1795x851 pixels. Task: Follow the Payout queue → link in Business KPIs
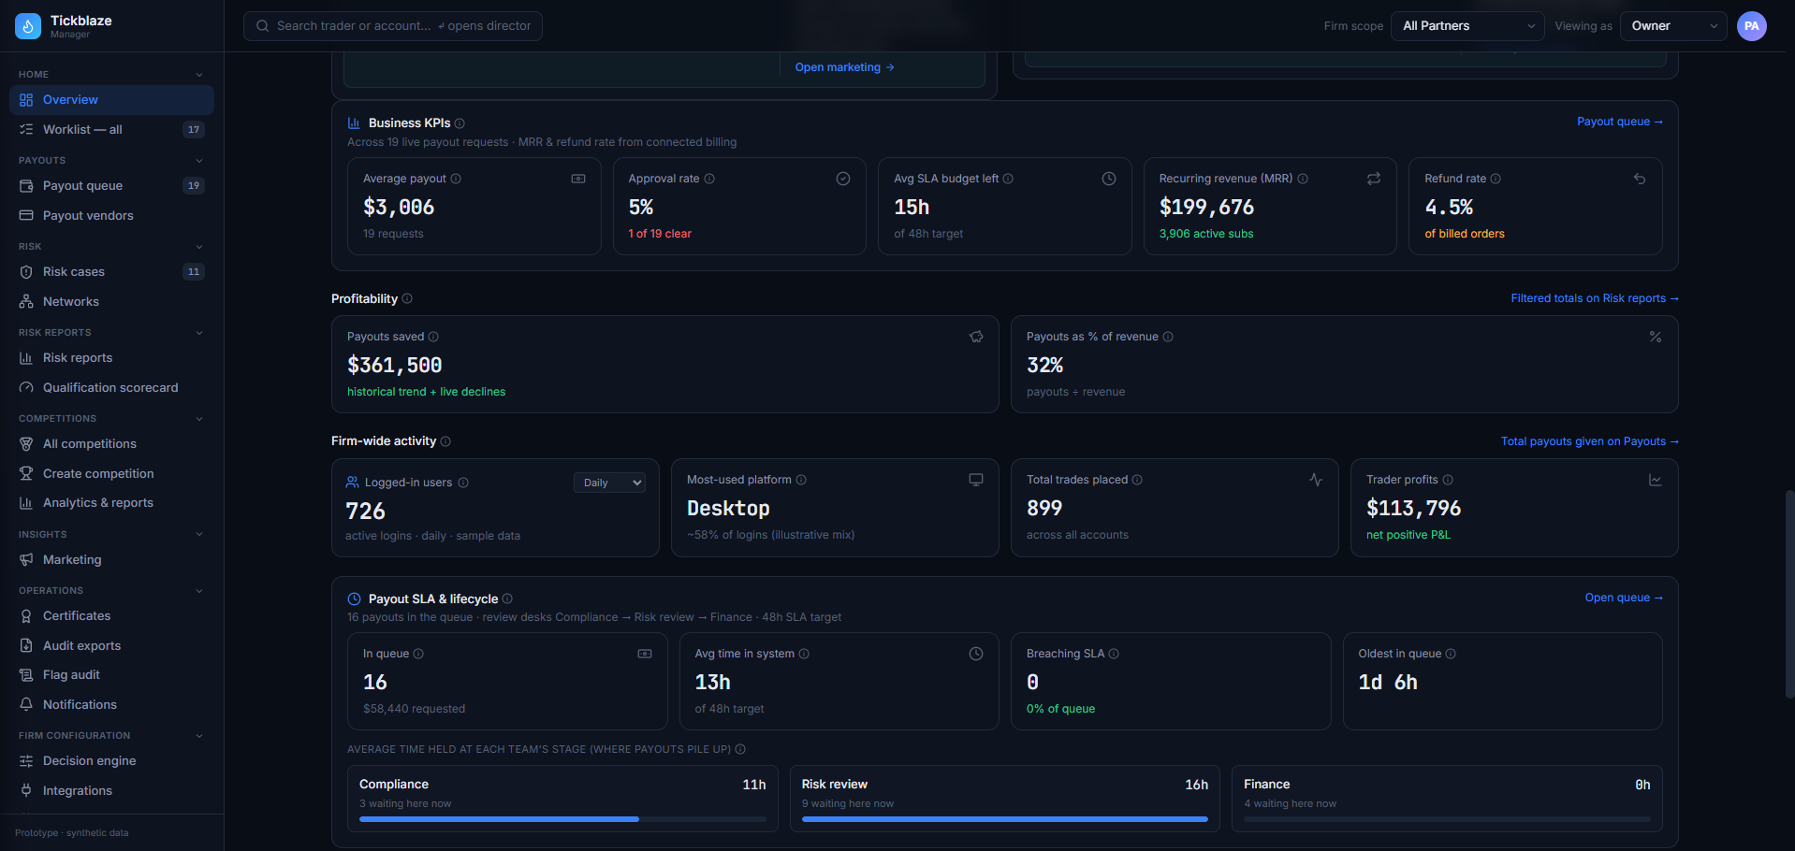click(x=1619, y=122)
